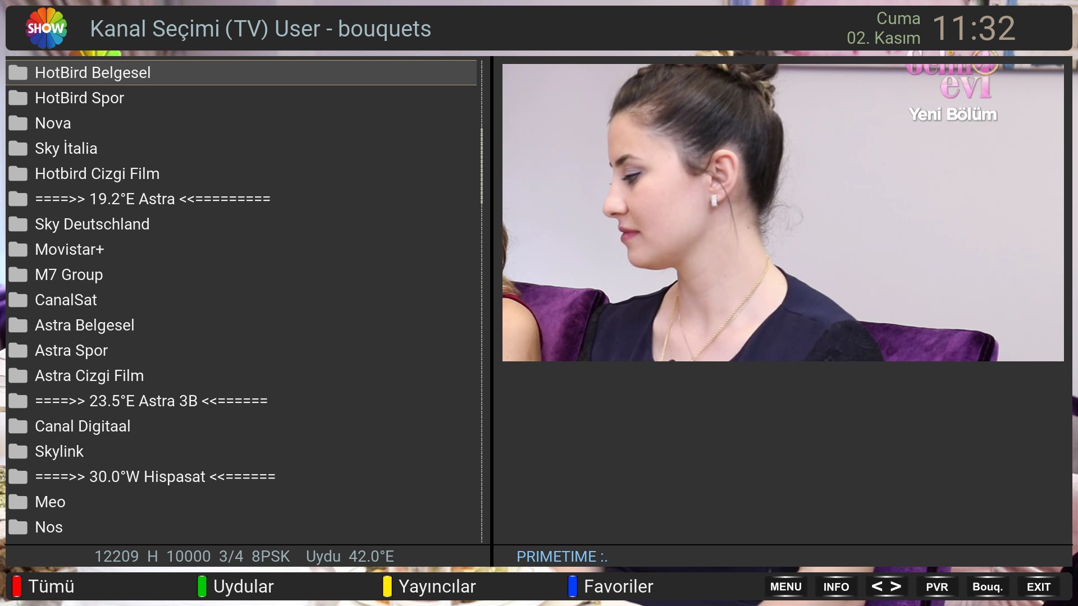Click folder icon beside Hotbird Cizgi Film
The width and height of the screenshot is (1078, 606).
(18, 173)
